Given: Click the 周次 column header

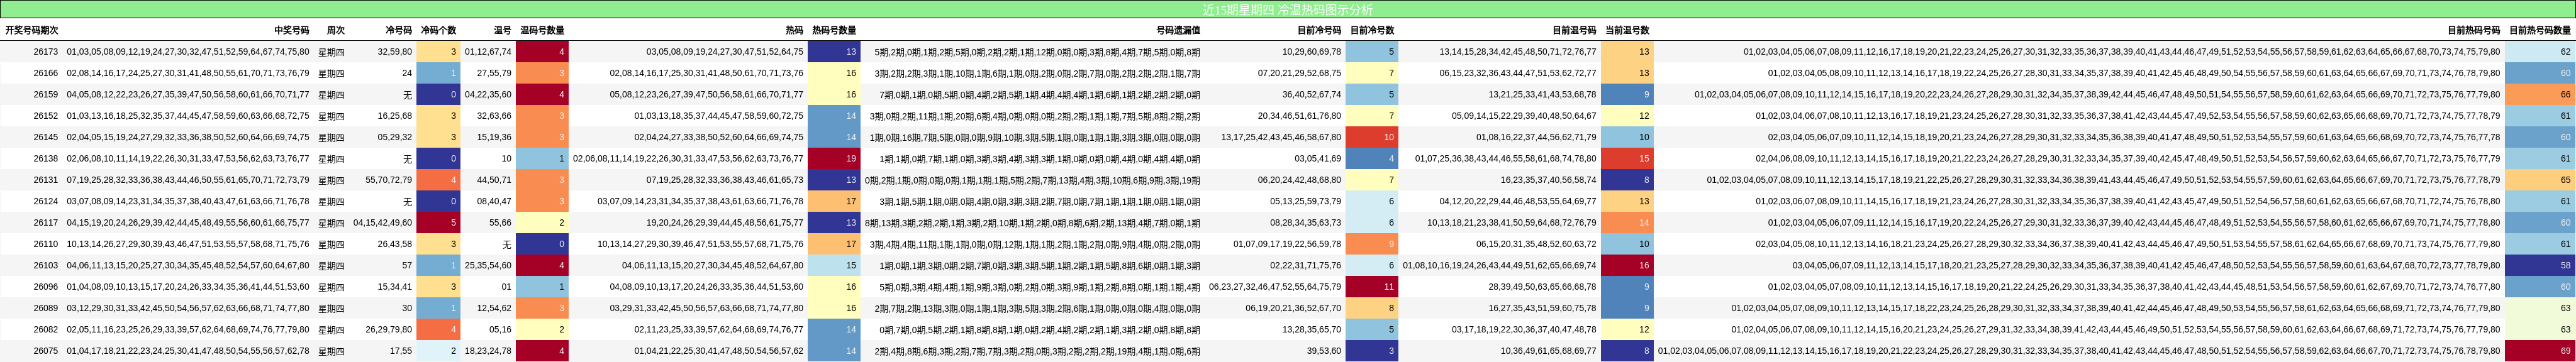Looking at the screenshot, I should click(x=336, y=31).
